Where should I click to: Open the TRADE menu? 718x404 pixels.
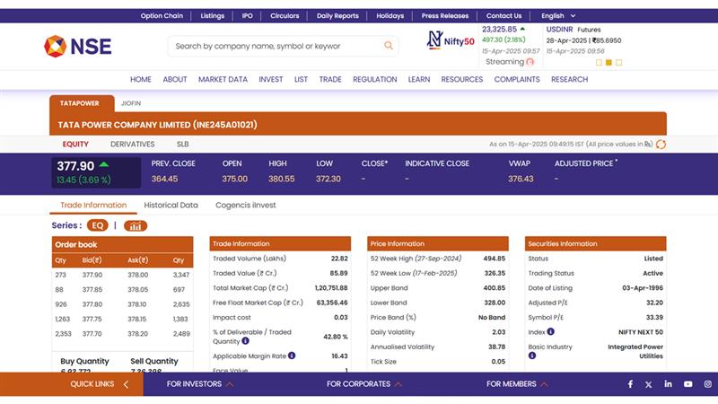point(330,79)
